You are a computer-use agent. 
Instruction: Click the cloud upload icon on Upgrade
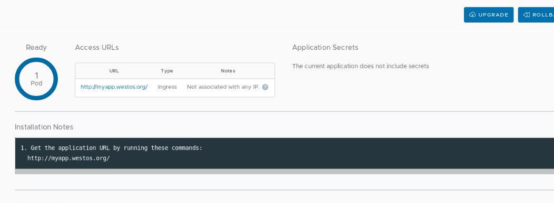tap(472, 15)
